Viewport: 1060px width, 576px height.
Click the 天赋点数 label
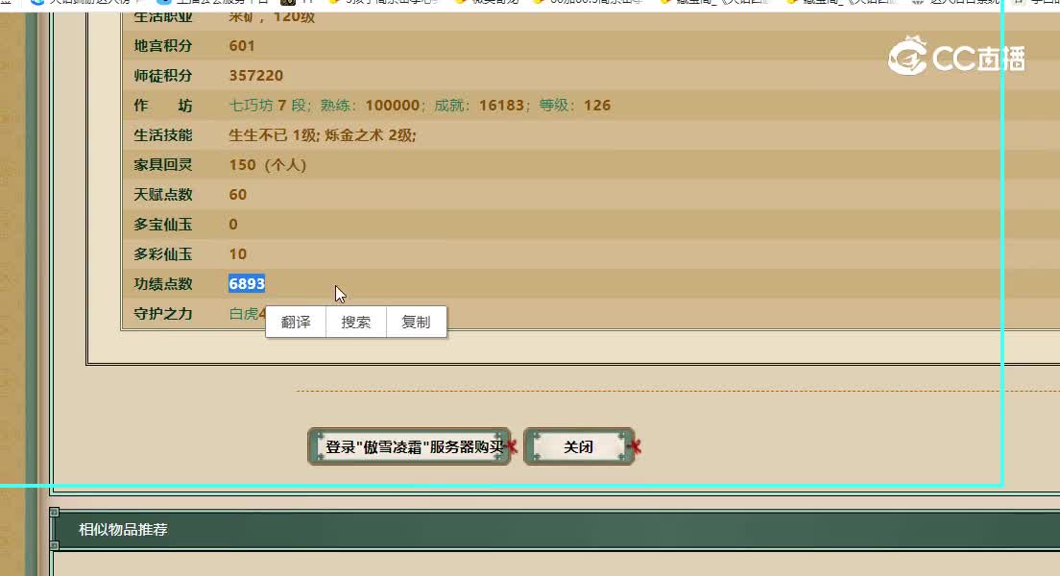163,195
